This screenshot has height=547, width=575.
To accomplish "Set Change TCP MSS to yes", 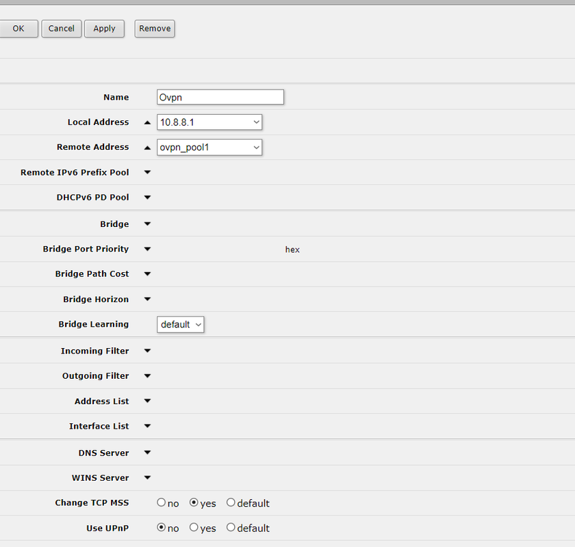I will [x=194, y=503].
